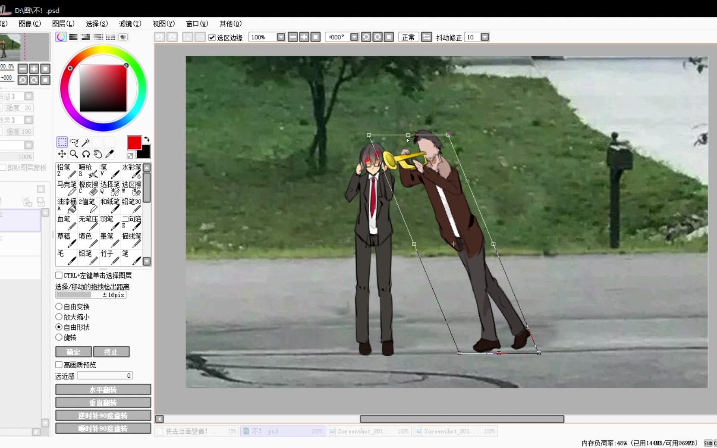717x448 pixels.
Task: Select the move layer tool
Action: point(62,154)
